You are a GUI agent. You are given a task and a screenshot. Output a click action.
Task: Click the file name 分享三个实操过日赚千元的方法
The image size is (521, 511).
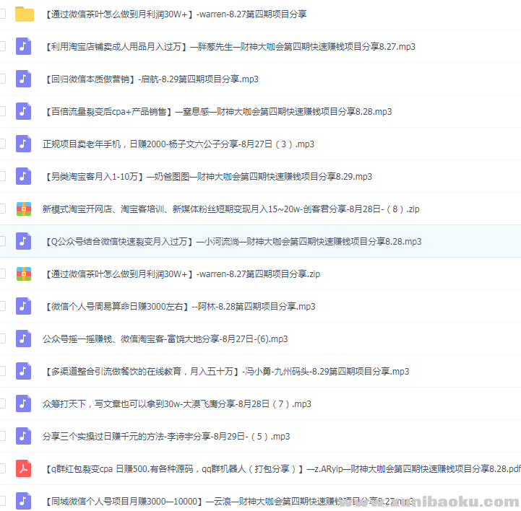pyautogui.click(x=165, y=436)
